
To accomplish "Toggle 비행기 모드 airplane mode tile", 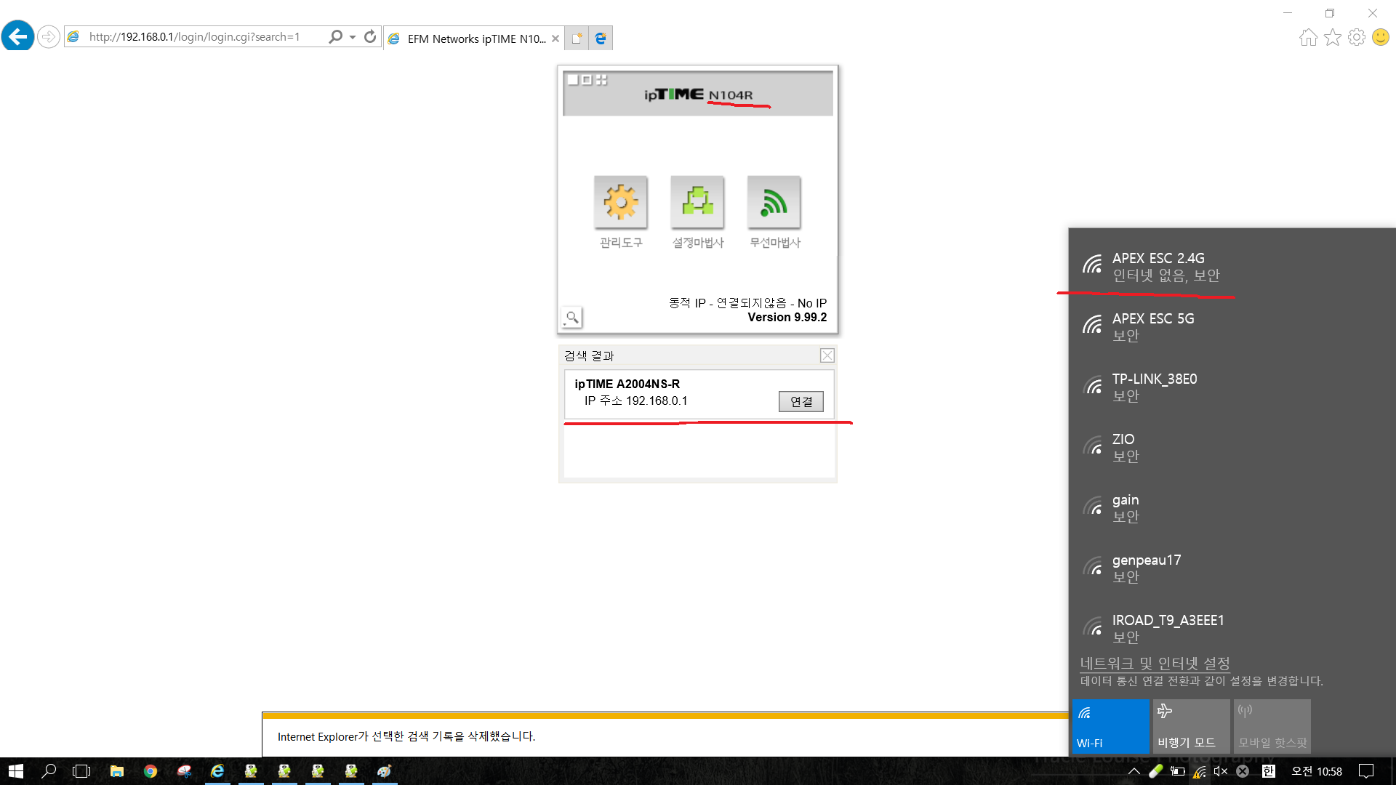I will coord(1191,726).
